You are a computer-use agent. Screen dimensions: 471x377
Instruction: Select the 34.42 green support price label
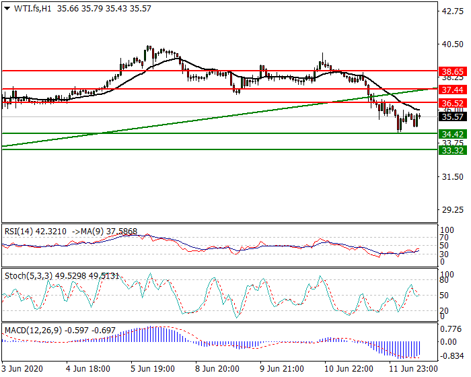coord(453,134)
